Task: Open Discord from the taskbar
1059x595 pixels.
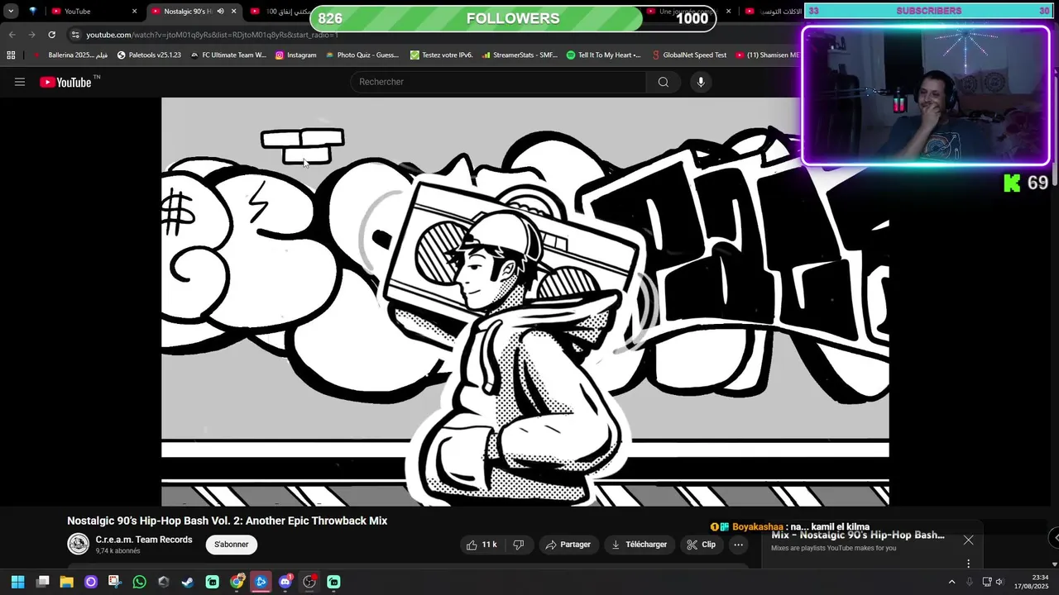Action: [x=285, y=582]
